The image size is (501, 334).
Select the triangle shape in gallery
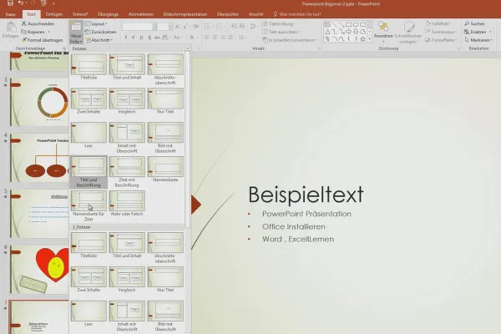pyautogui.click(x=327, y=32)
